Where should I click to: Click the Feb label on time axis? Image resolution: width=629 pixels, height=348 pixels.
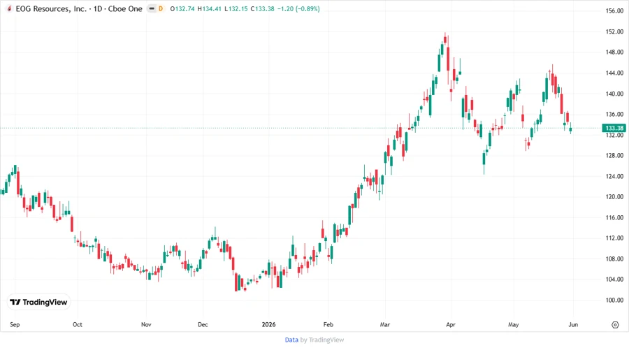[328, 324]
